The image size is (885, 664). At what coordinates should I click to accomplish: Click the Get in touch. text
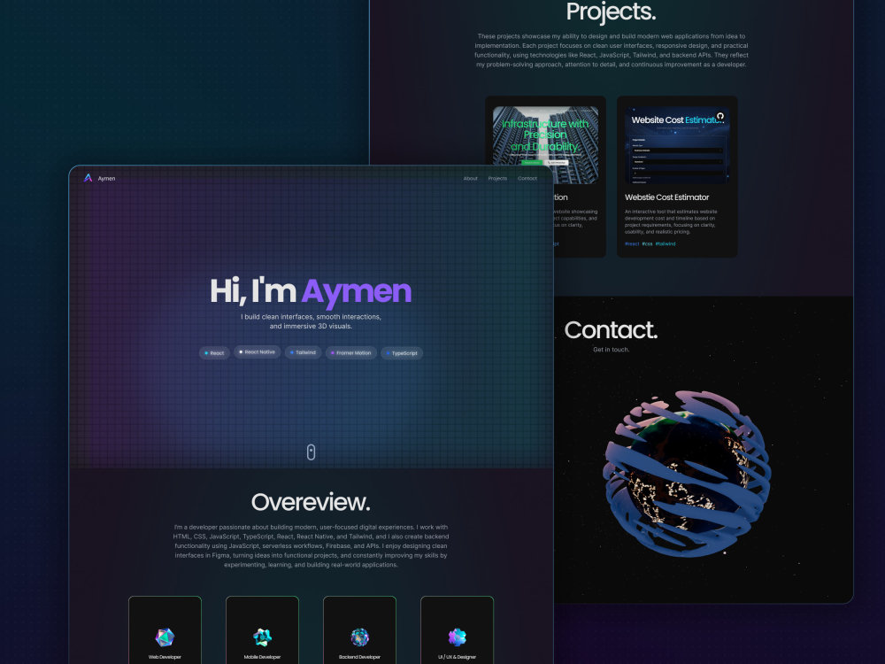[612, 350]
